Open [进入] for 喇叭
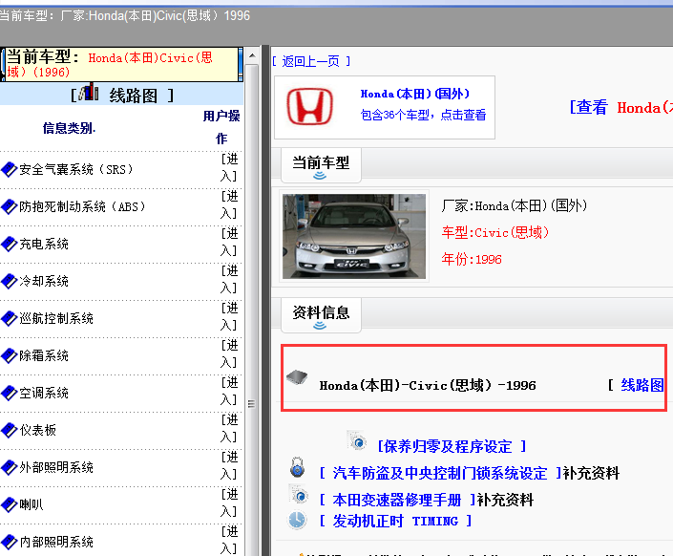The height and width of the screenshot is (556, 673). point(229,503)
